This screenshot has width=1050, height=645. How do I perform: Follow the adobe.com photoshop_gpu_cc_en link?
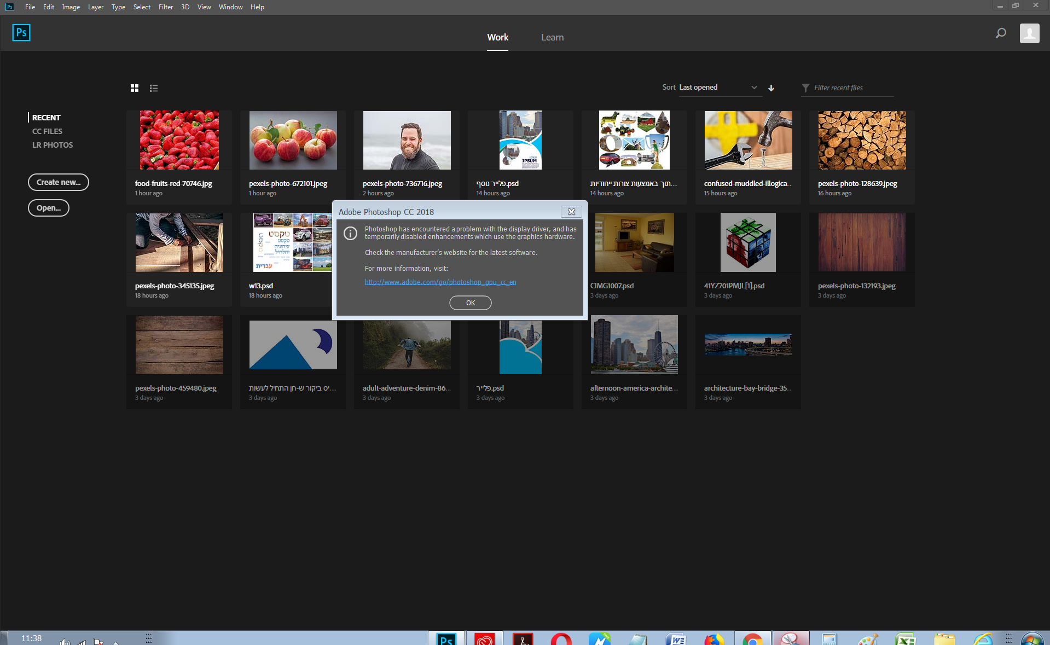(440, 282)
